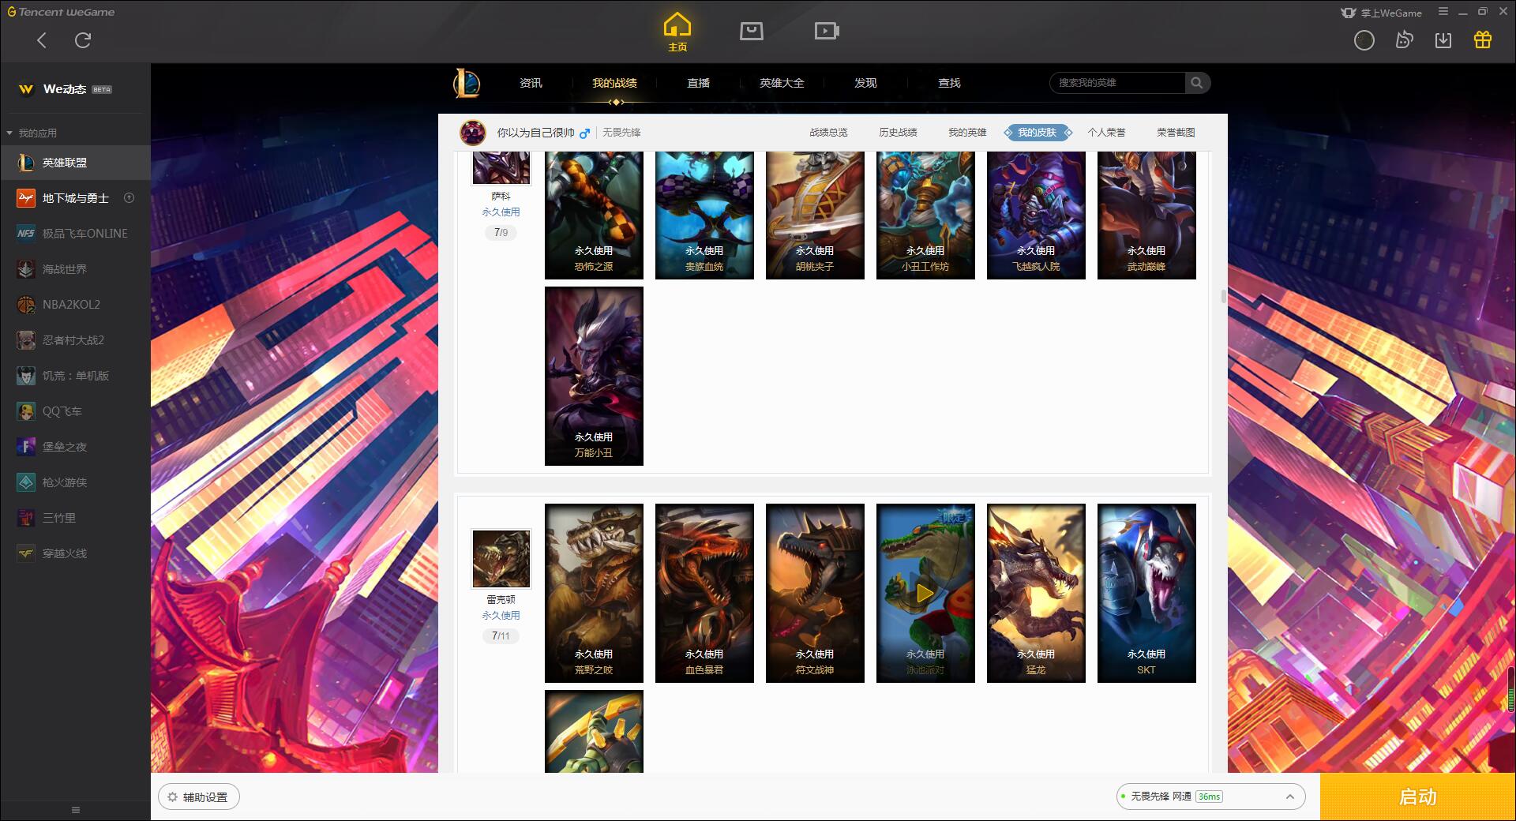Select NBA2KOL2 in the sidebar
The image size is (1516, 821).
pyautogui.click(x=75, y=305)
